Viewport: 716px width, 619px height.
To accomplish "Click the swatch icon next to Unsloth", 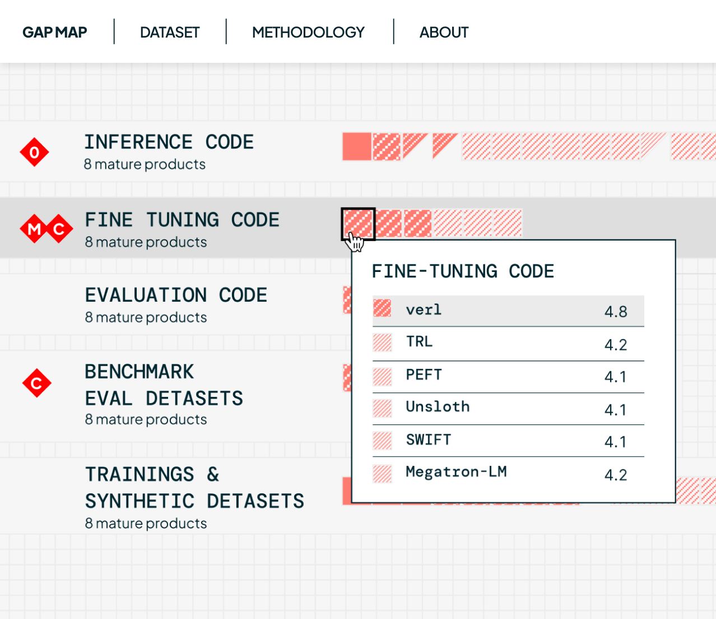I will (382, 408).
